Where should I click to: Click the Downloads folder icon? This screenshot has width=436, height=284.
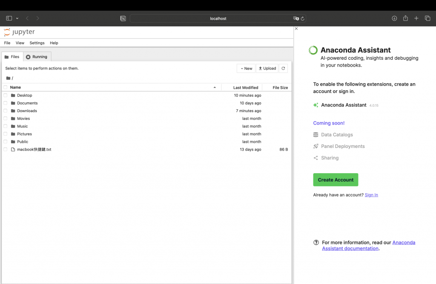(x=13, y=111)
